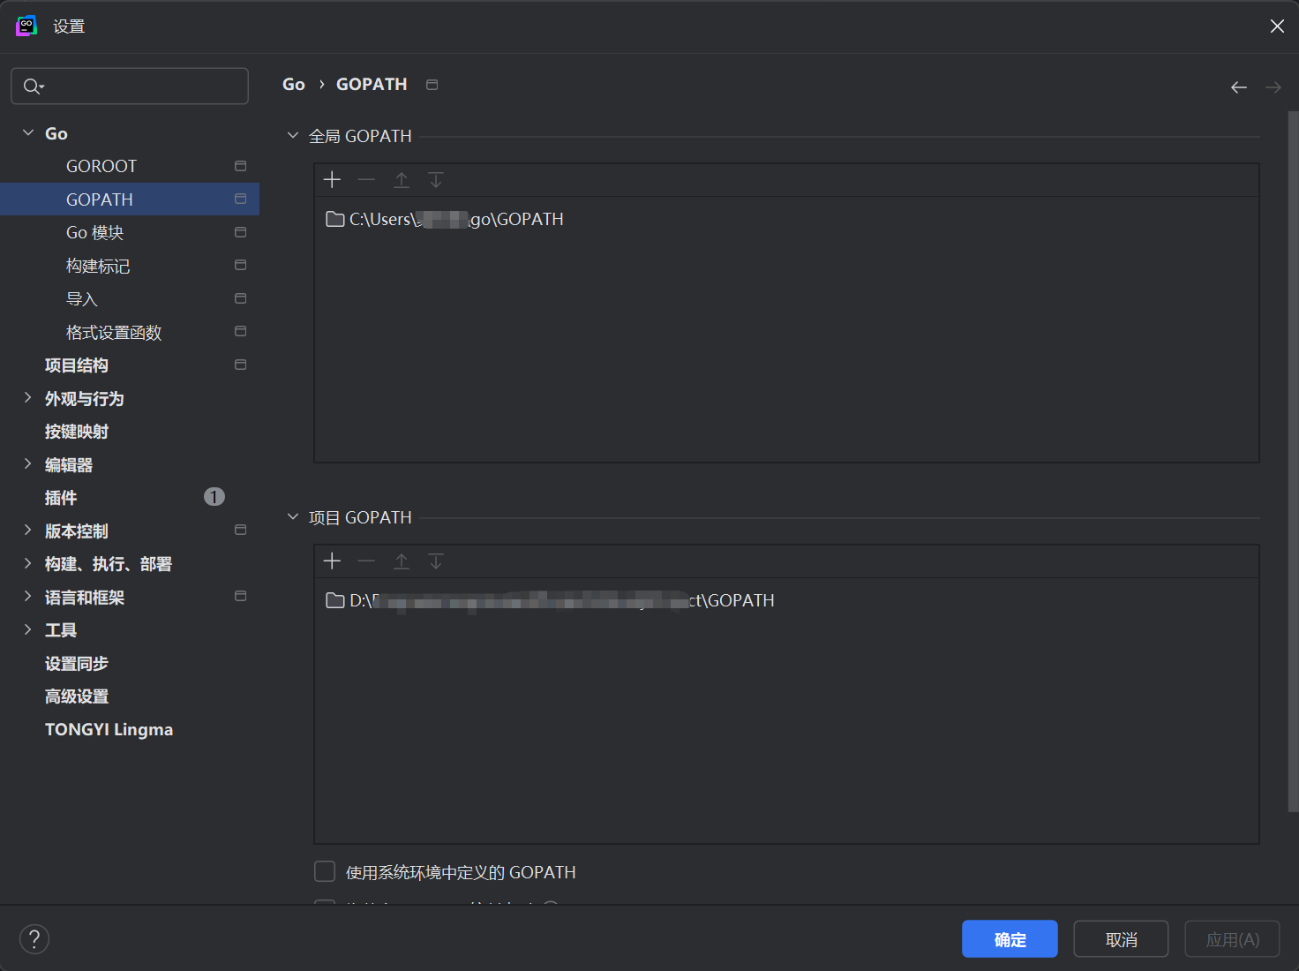This screenshot has height=971, width=1299.
Task: Close the 设置 dialog
Action: click(1277, 26)
